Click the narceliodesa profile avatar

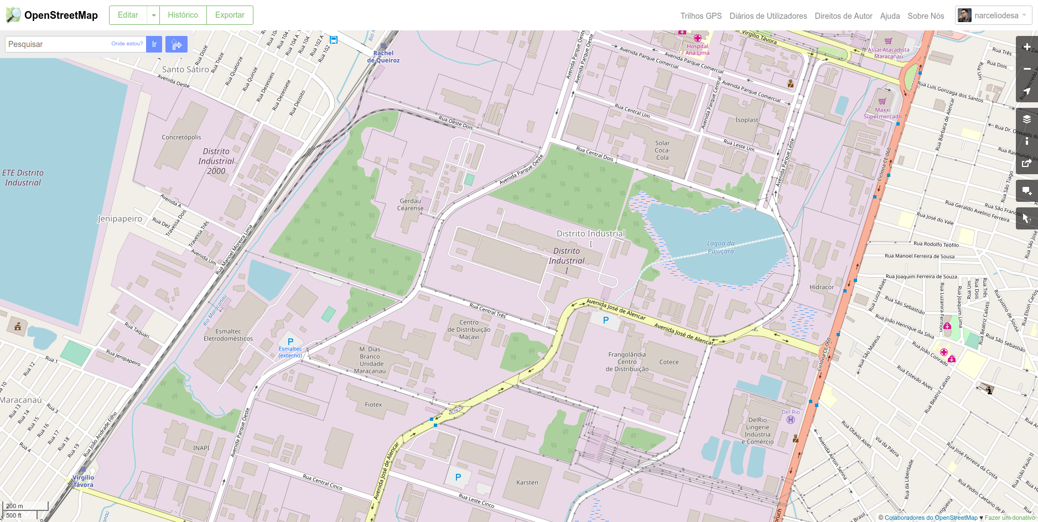point(964,15)
